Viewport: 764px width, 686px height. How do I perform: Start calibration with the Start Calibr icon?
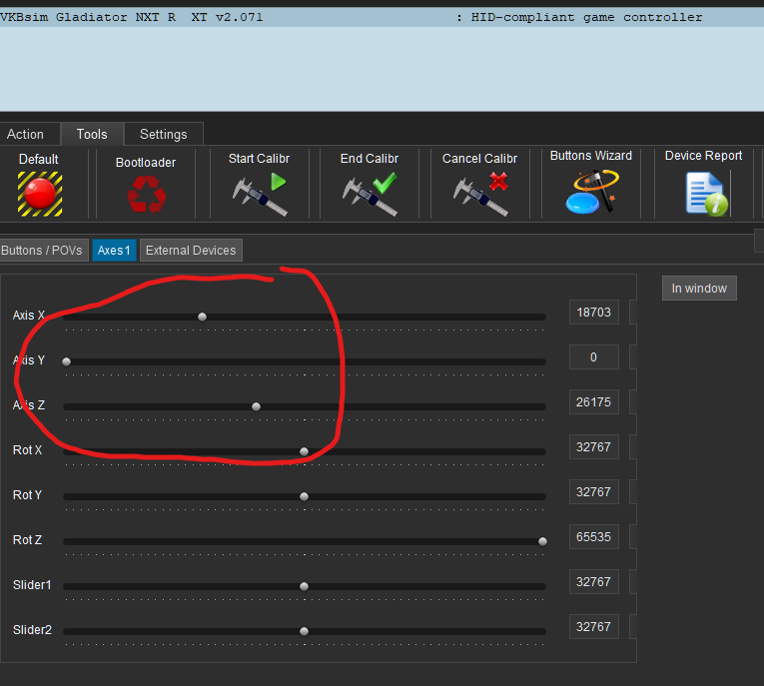[x=260, y=194]
